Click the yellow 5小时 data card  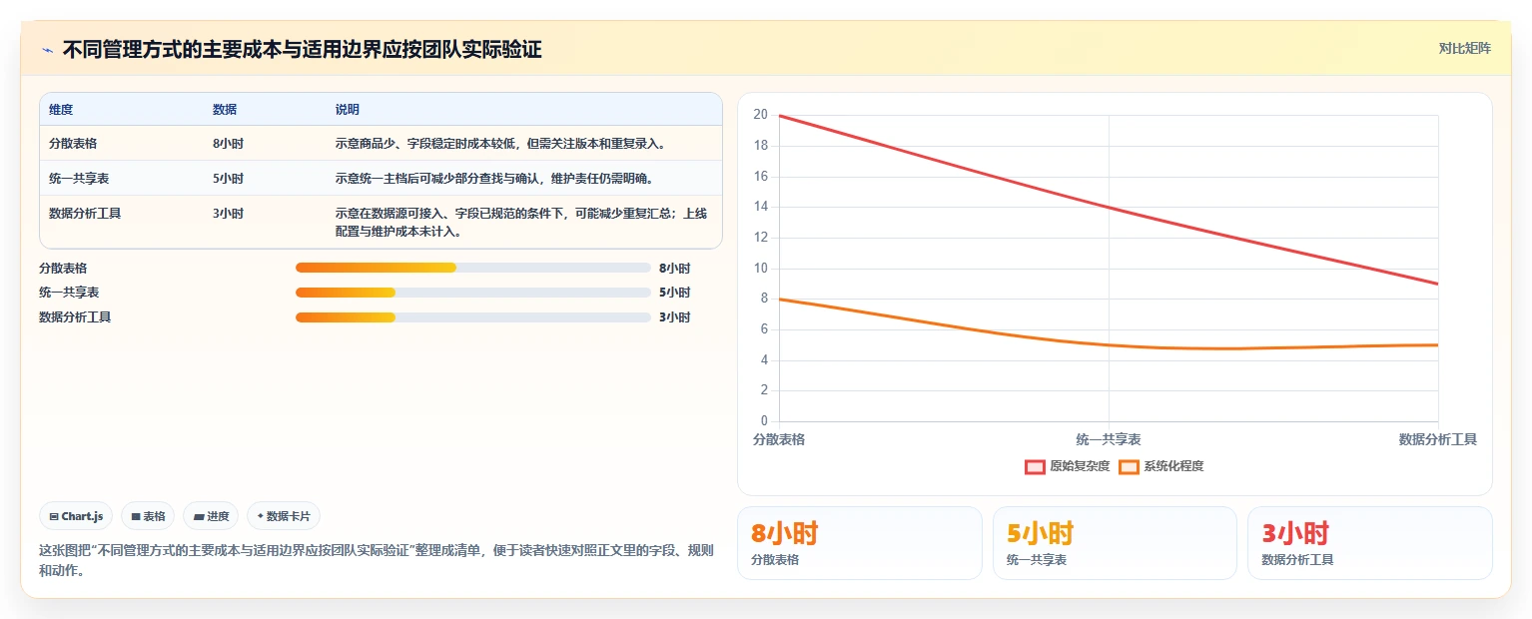coord(1116,543)
